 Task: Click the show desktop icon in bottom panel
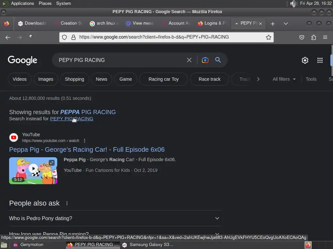4,245
